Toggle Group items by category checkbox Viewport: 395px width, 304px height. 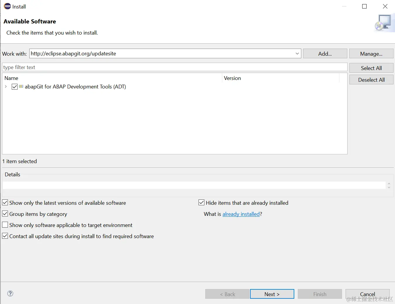[x=5, y=214]
